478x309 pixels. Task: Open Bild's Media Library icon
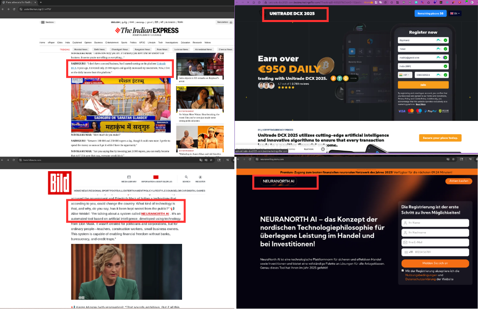(x=128, y=178)
